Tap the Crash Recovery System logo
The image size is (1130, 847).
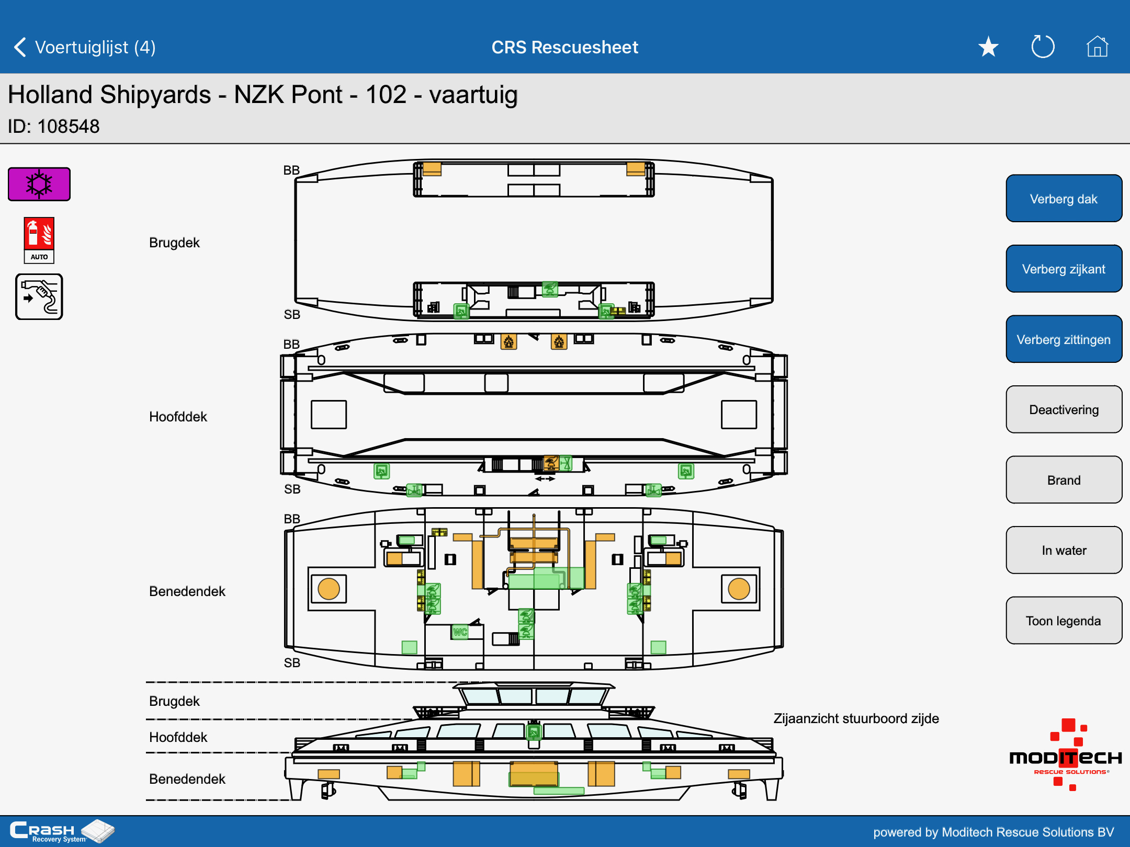(62, 831)
